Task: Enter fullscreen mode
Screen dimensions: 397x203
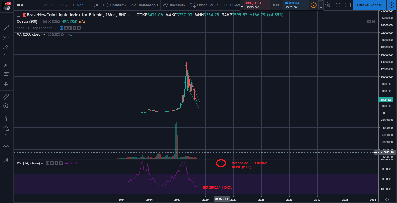Action: coord(338,5)
